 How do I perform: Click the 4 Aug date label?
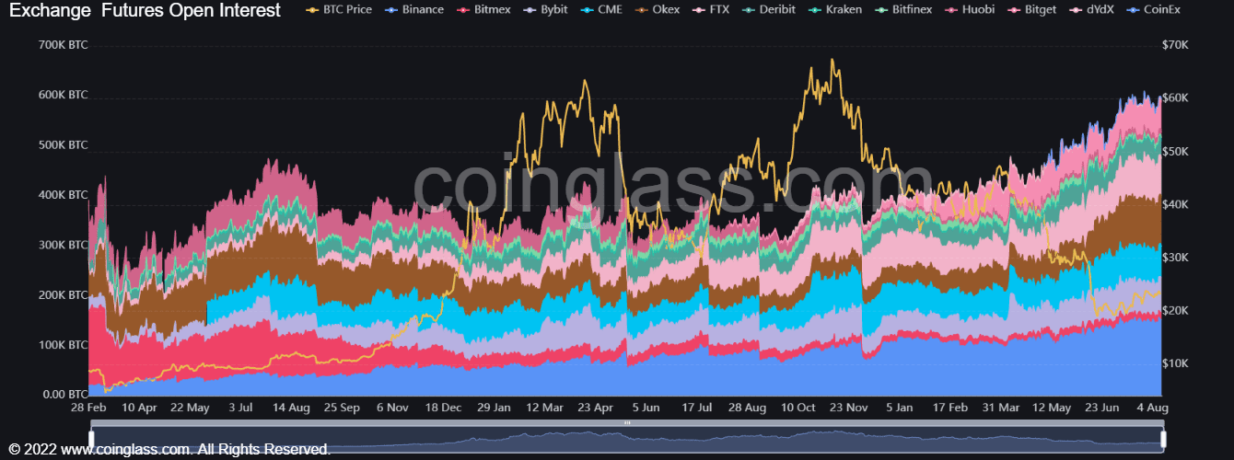click(1152, 407)
